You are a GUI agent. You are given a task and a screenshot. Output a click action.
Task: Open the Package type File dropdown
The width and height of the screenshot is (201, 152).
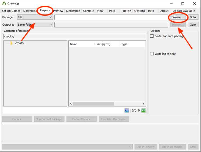click(35, 17)
